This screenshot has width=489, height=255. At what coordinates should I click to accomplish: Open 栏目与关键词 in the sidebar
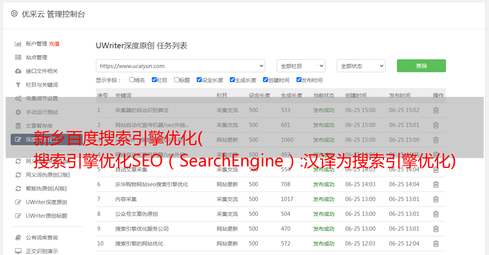tap(42, 85)
